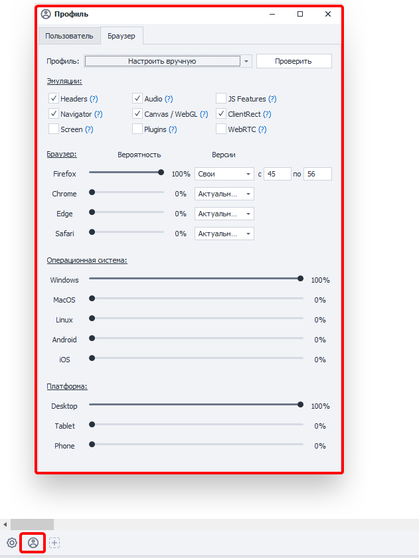Open the profile preset dropdown
This screenshot has height=558, width=419.
point(168,61)
